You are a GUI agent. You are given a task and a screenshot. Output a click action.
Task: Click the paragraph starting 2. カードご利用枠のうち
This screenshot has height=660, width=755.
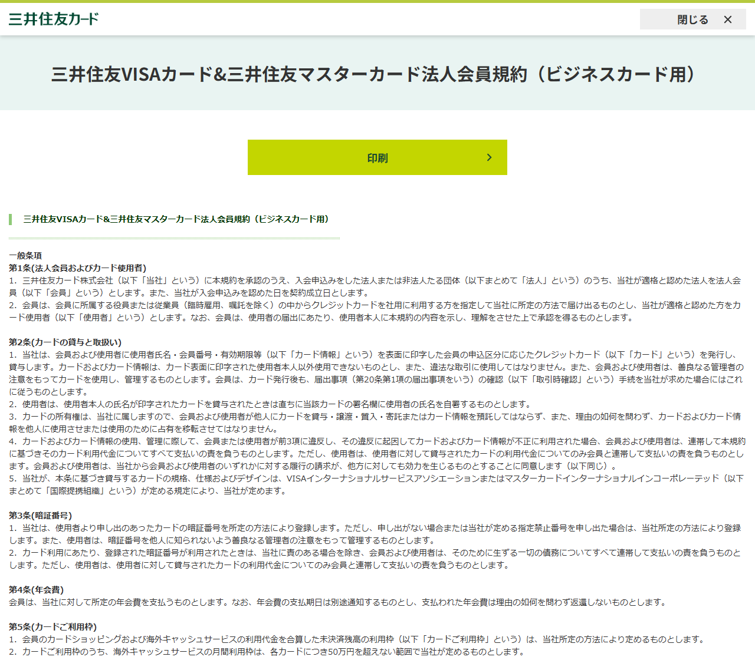point(267,652)
